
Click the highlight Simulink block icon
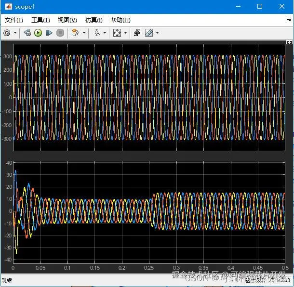coord(75,33)
